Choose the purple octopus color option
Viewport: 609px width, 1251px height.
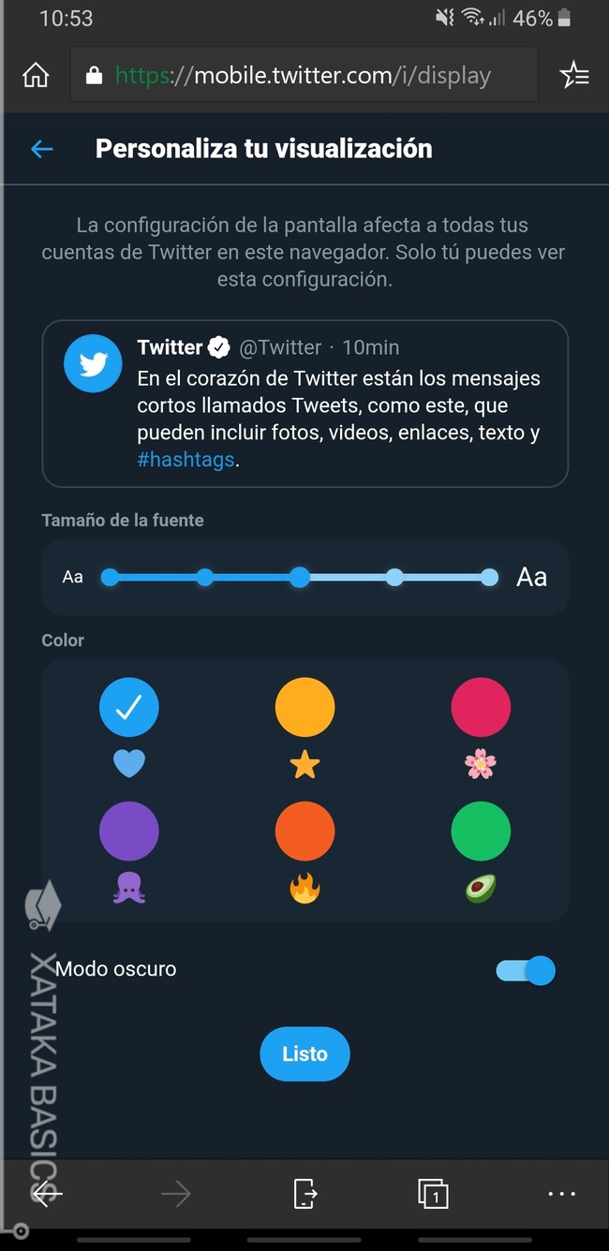point(129,831)
